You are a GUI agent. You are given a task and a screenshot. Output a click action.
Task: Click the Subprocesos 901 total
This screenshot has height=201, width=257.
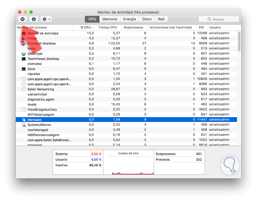tap(199, 154)
